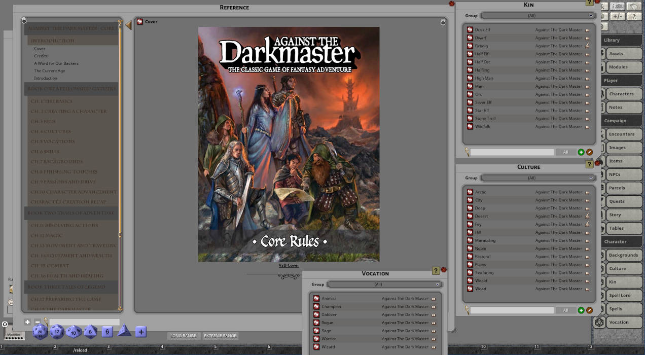Open help for the Vocation window
The height and width of the screenshot is (355, 645).
point(436,271)
